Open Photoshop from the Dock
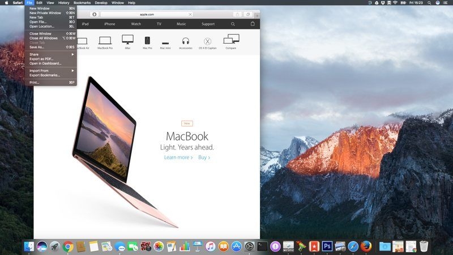 [x=327, y=246]
